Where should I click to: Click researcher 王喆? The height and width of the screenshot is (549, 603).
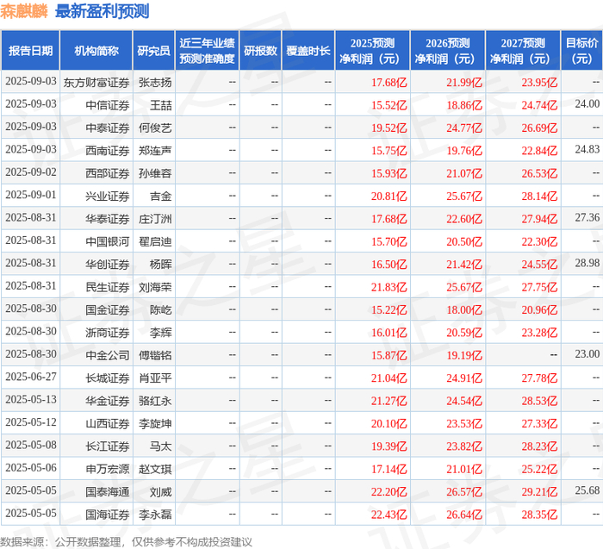161,105
